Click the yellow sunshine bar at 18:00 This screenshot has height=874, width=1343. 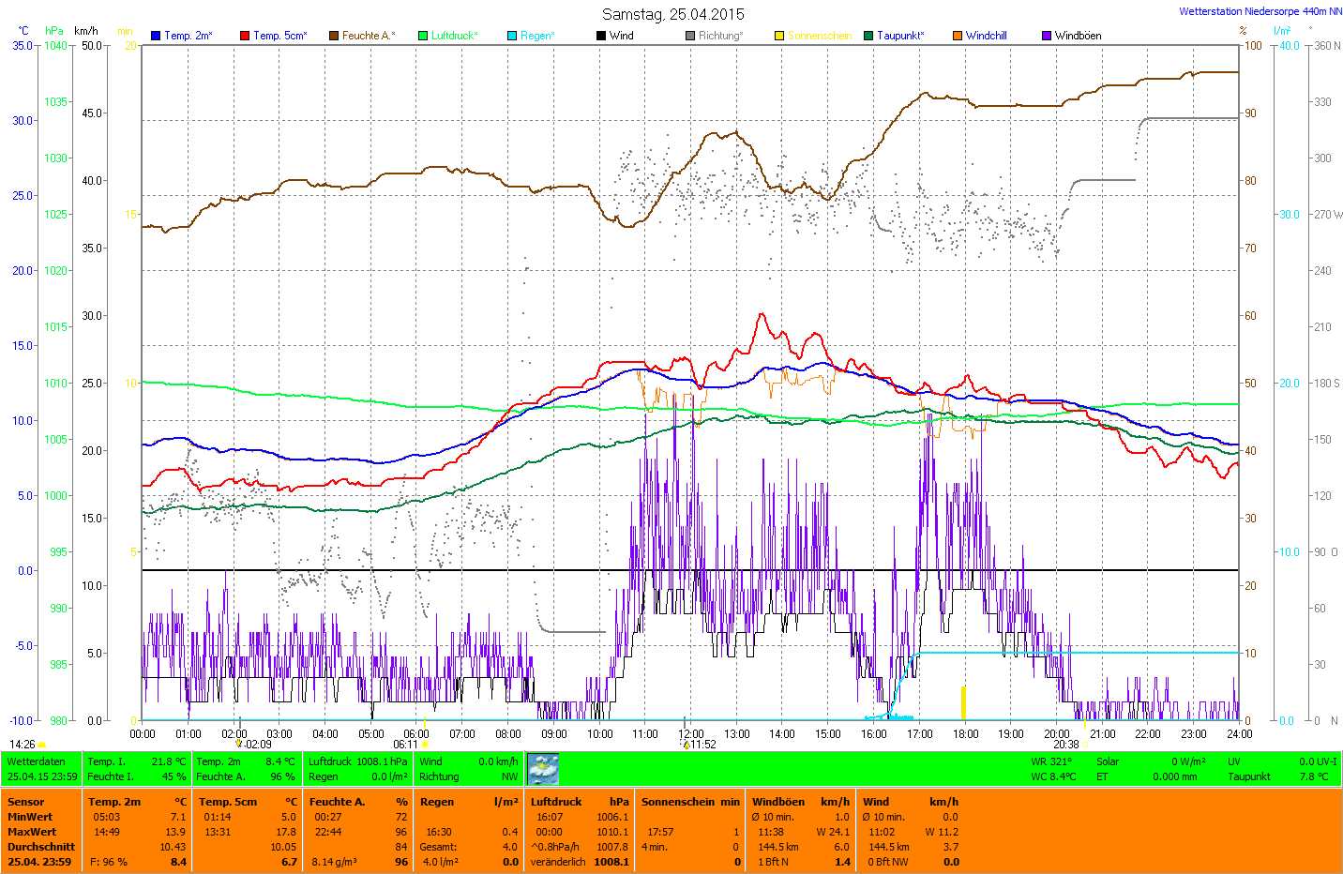(x=963, y=703)
